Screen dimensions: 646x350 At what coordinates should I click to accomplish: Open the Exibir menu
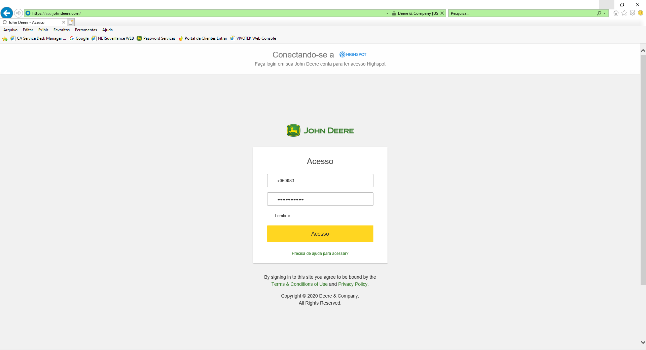(43, 30)
